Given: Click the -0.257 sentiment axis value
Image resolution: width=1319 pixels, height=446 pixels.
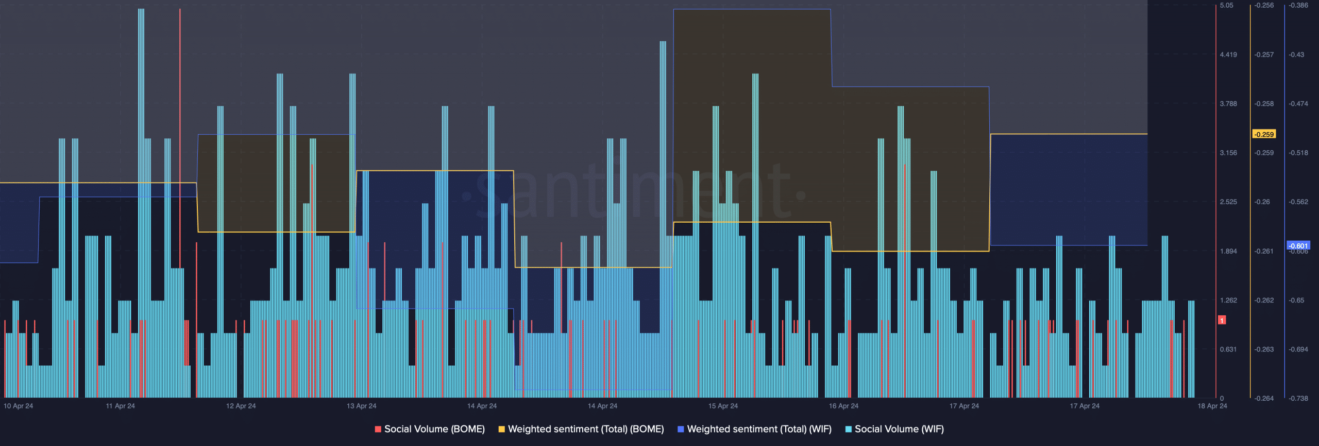Looking at the screenshot, I should coord(1264,55).
